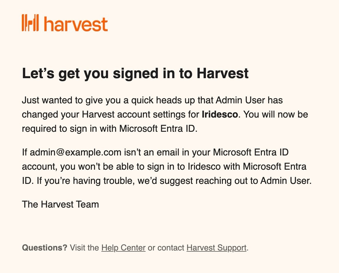Open the Help Center link
This screenshot has height=273, width=339.
[x=123, y=248]
